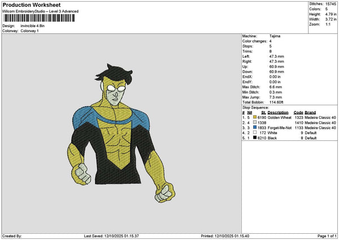Click the barcode under the worksheet title
The width and height of the screenshot is (339, 240).
tap(39, 18)
